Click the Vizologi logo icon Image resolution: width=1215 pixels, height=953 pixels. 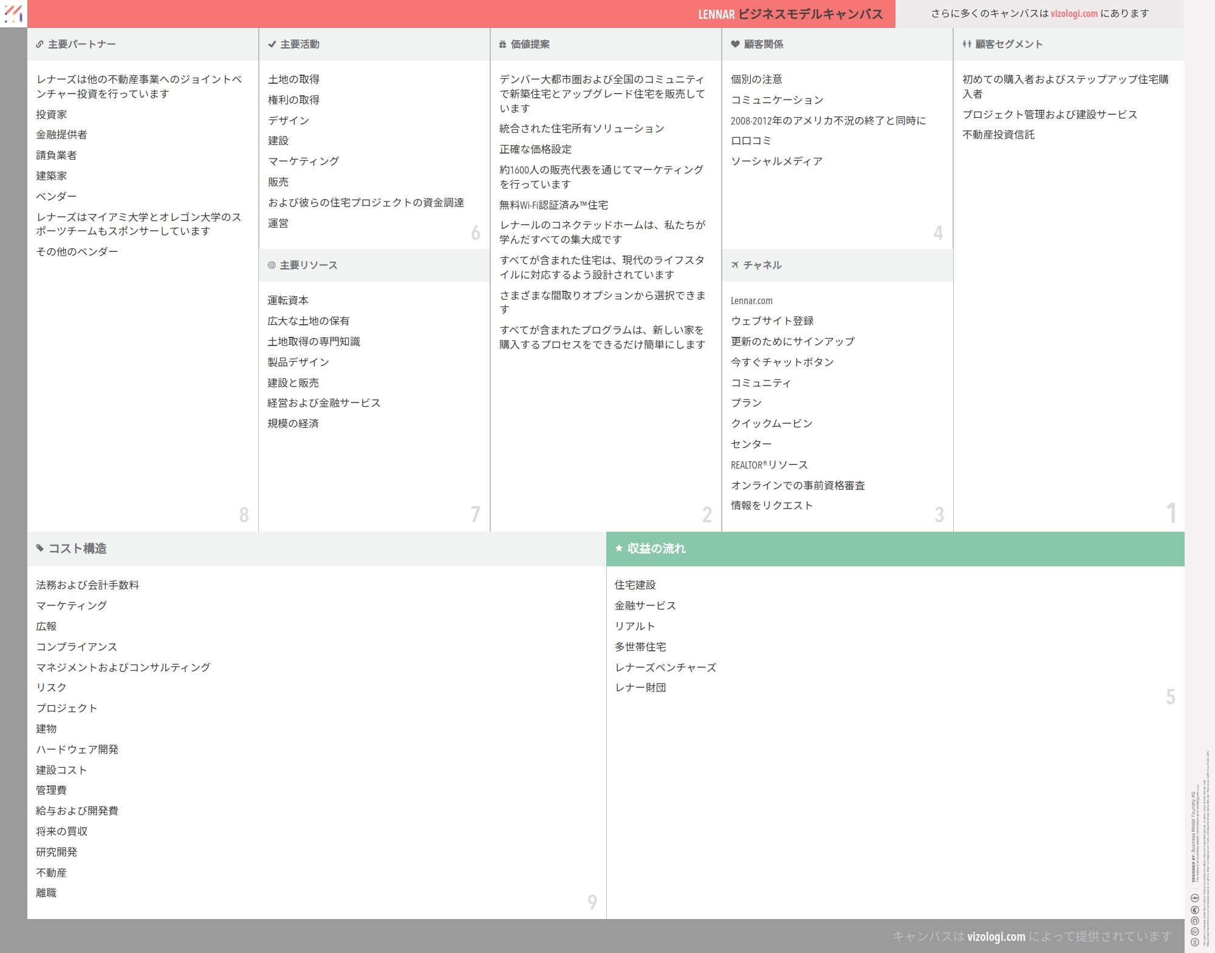coord(13,13)
